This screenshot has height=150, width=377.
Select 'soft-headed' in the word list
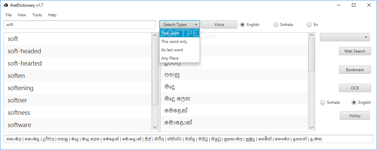[78, 51]
